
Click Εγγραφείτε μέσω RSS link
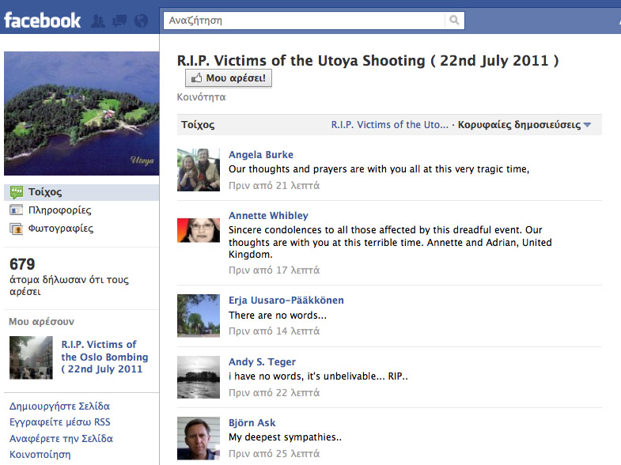click(x=60, y=422)
